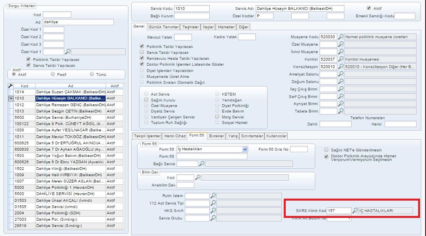Open lookup for 112 Acil Servis Tipi
The height and width of the screenshot is (236, 426).
pos(213,203)
